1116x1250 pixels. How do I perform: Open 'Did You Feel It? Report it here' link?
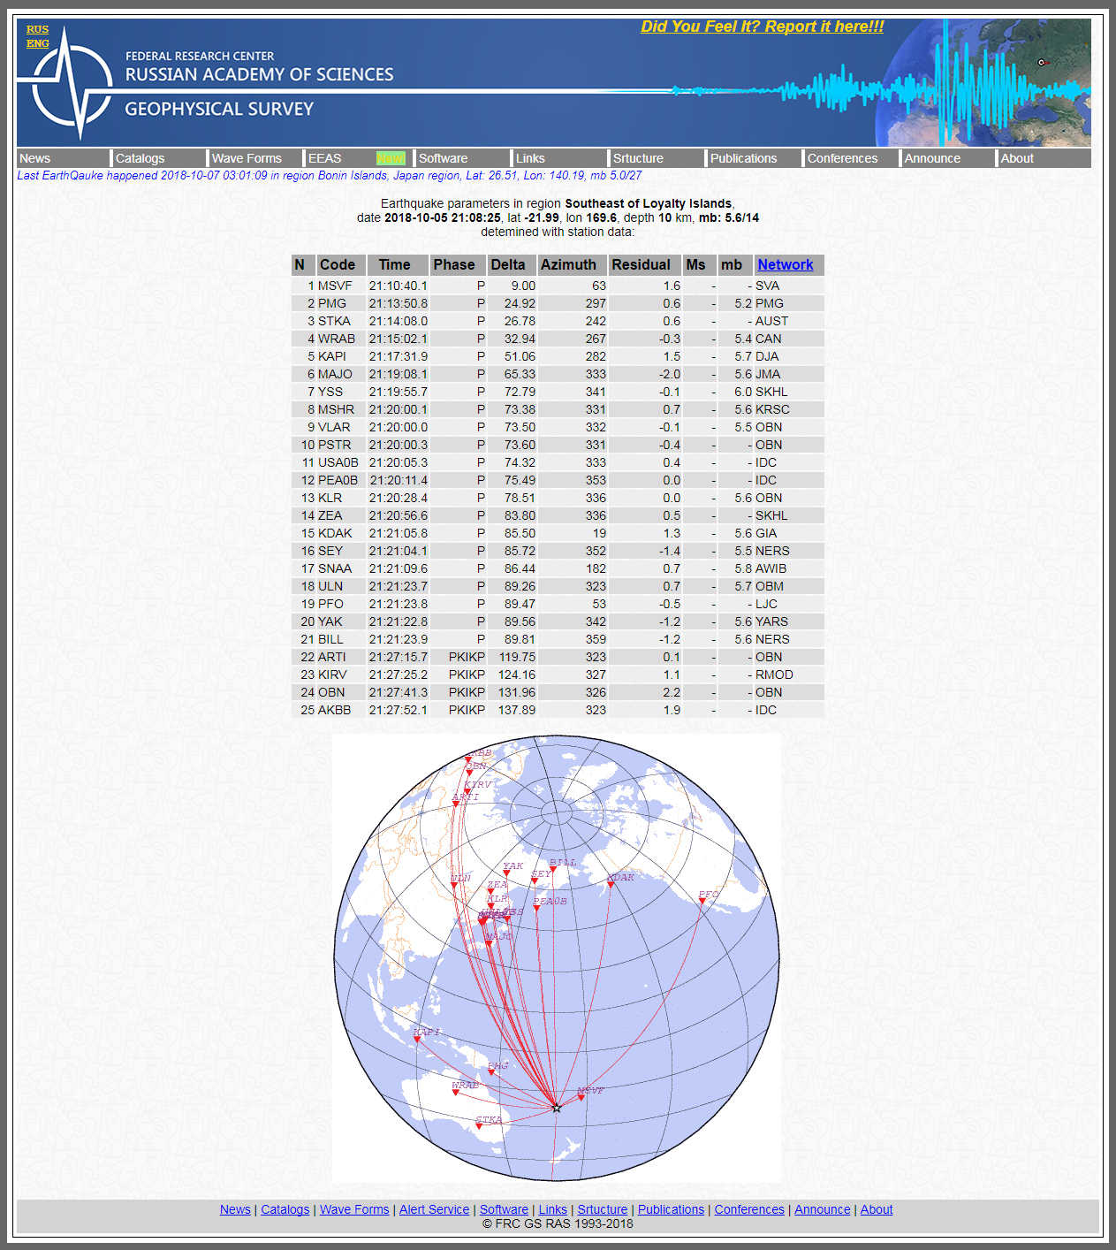pyautogui.click(x=763, y=27)
